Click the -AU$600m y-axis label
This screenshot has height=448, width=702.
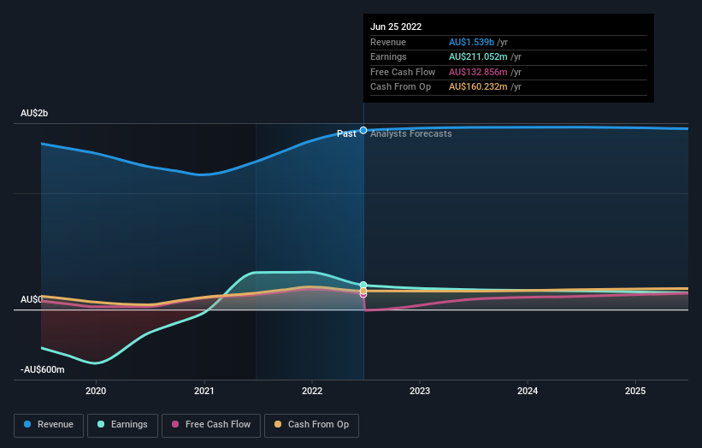[43, 369]
